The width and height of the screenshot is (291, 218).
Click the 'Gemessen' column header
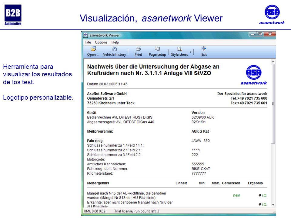click(x=231, y=183)
